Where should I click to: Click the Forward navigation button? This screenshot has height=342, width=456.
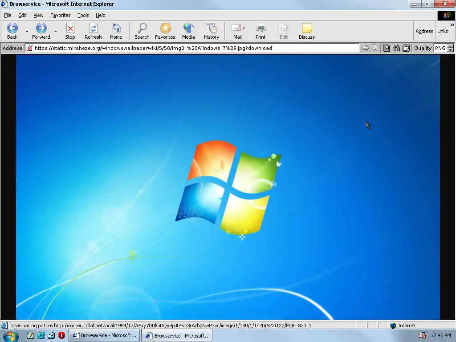[41, 31]
